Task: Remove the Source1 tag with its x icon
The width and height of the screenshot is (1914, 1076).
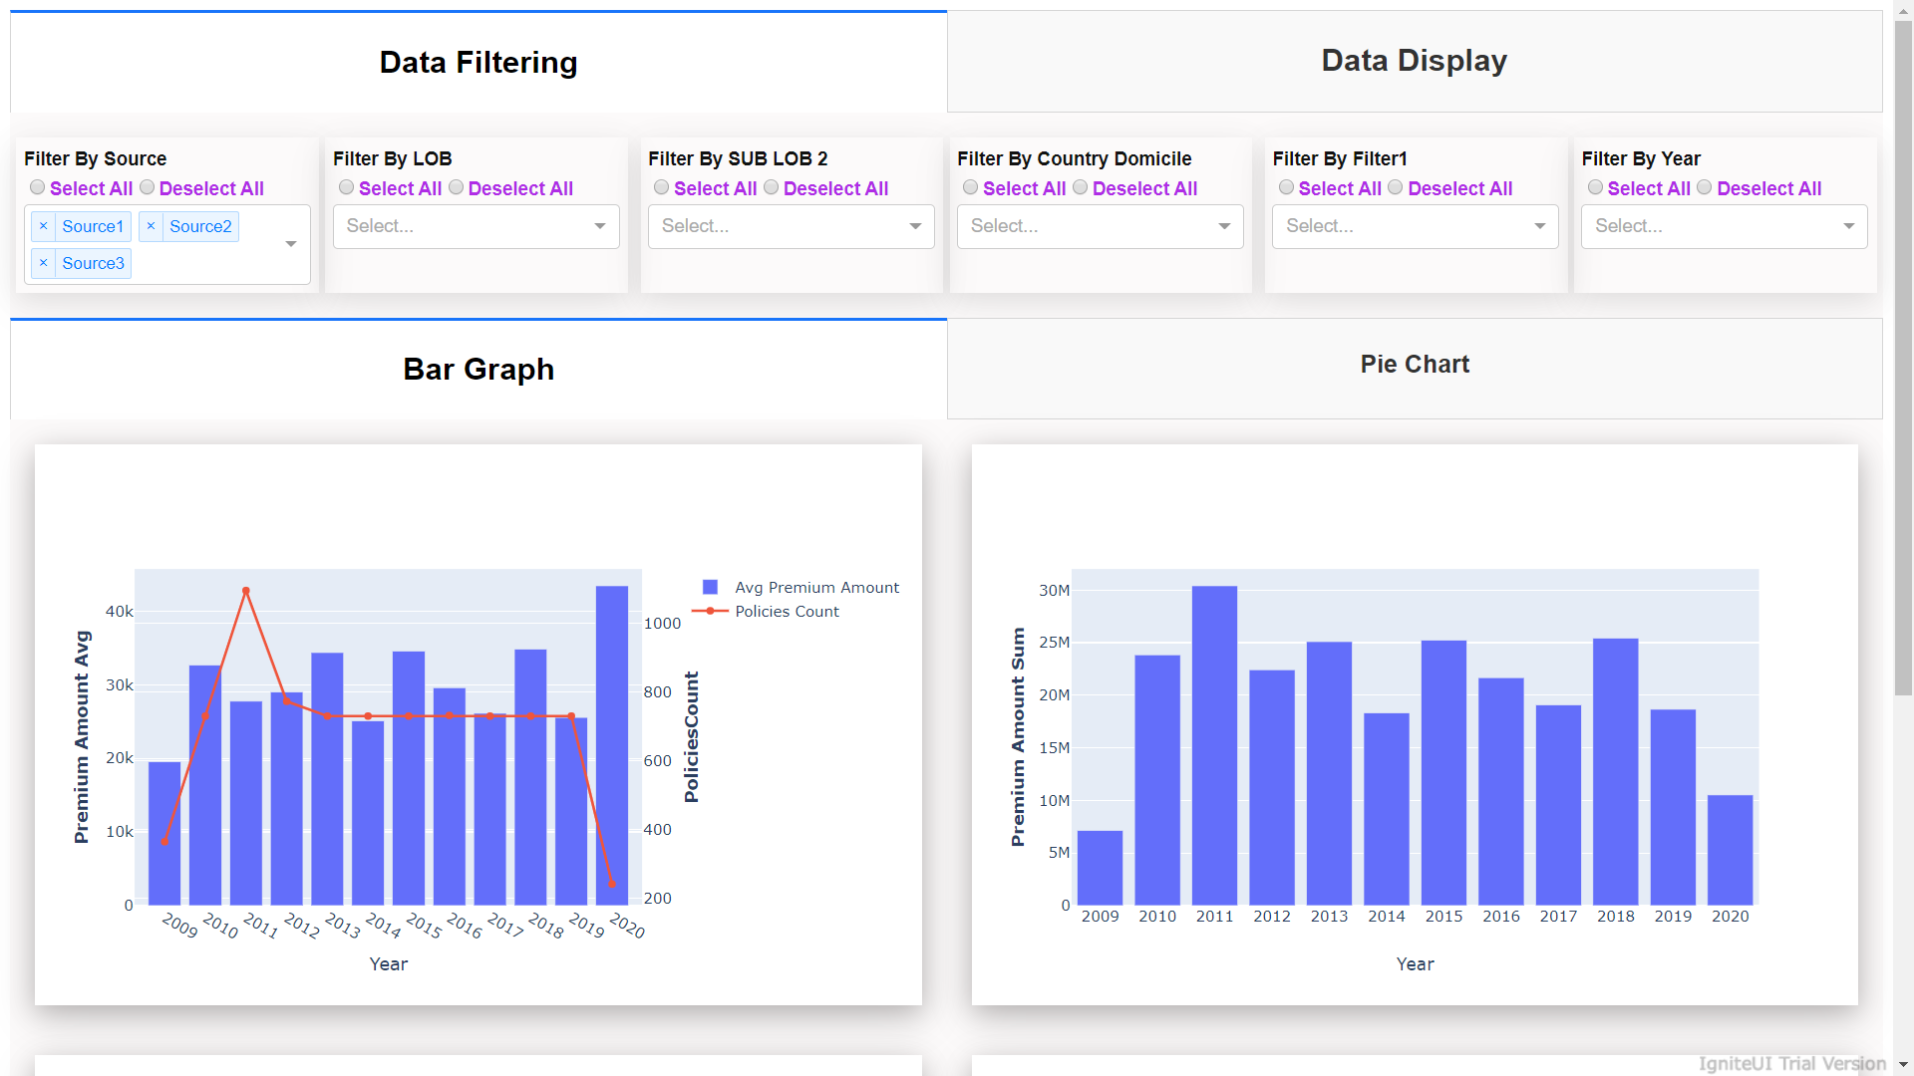Action: (x=43, y=226)
